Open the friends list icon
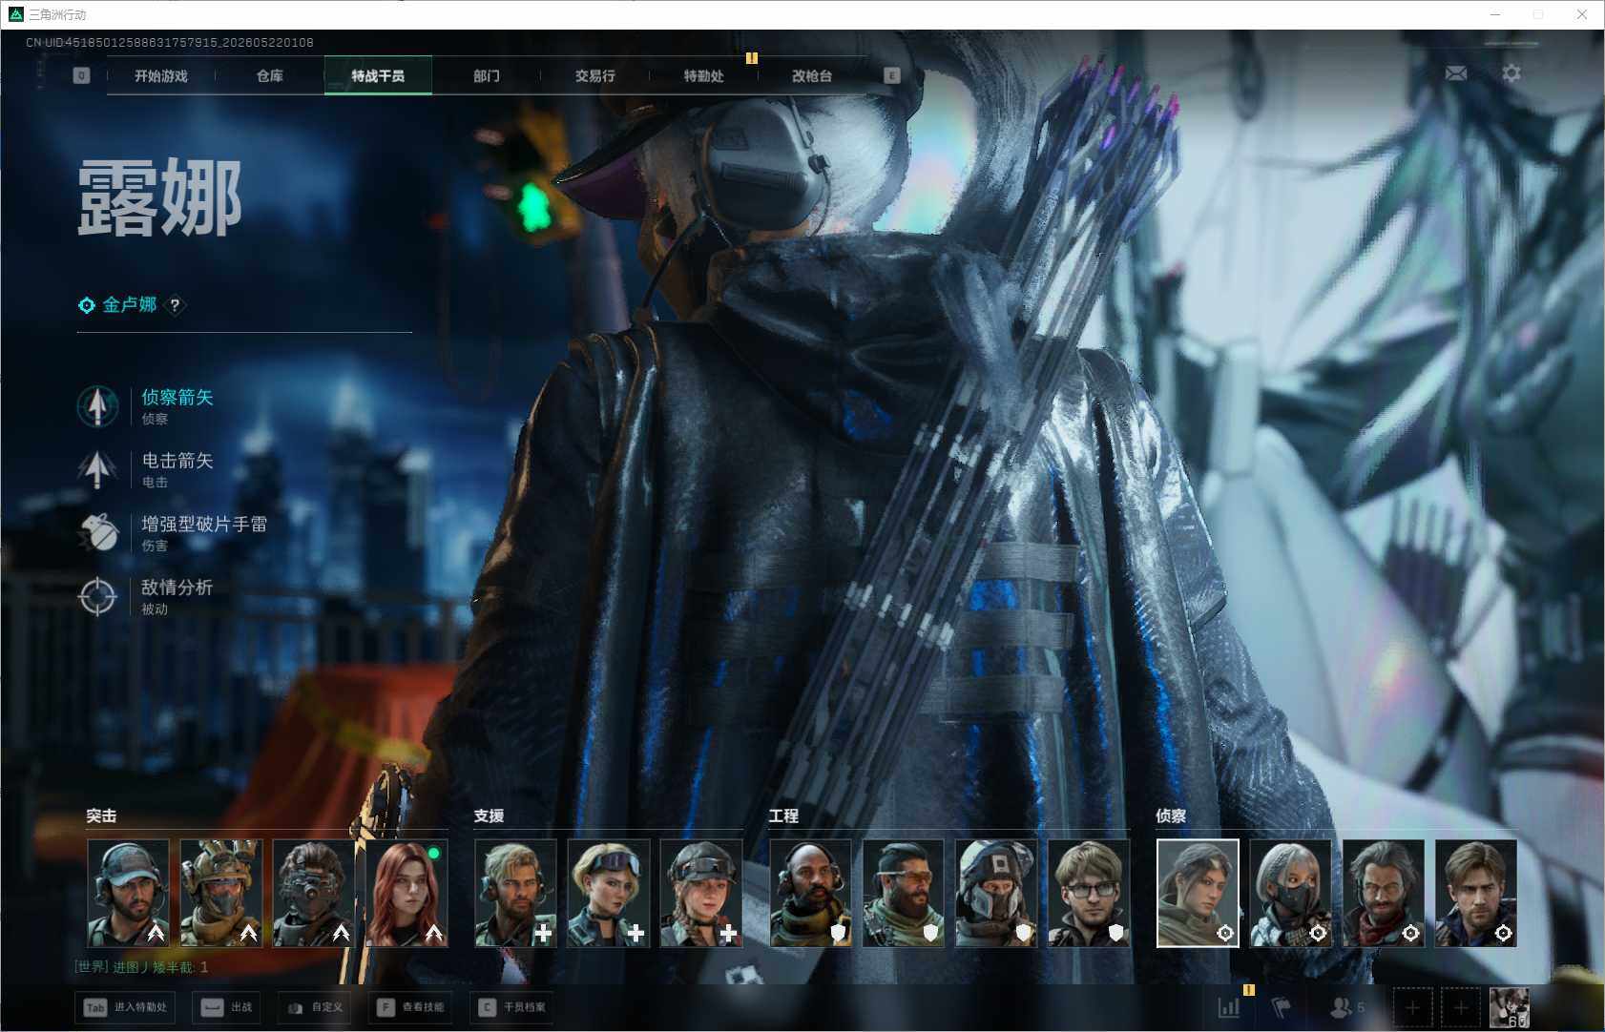The image size is (1605, 1032). pos(1346,1007)
